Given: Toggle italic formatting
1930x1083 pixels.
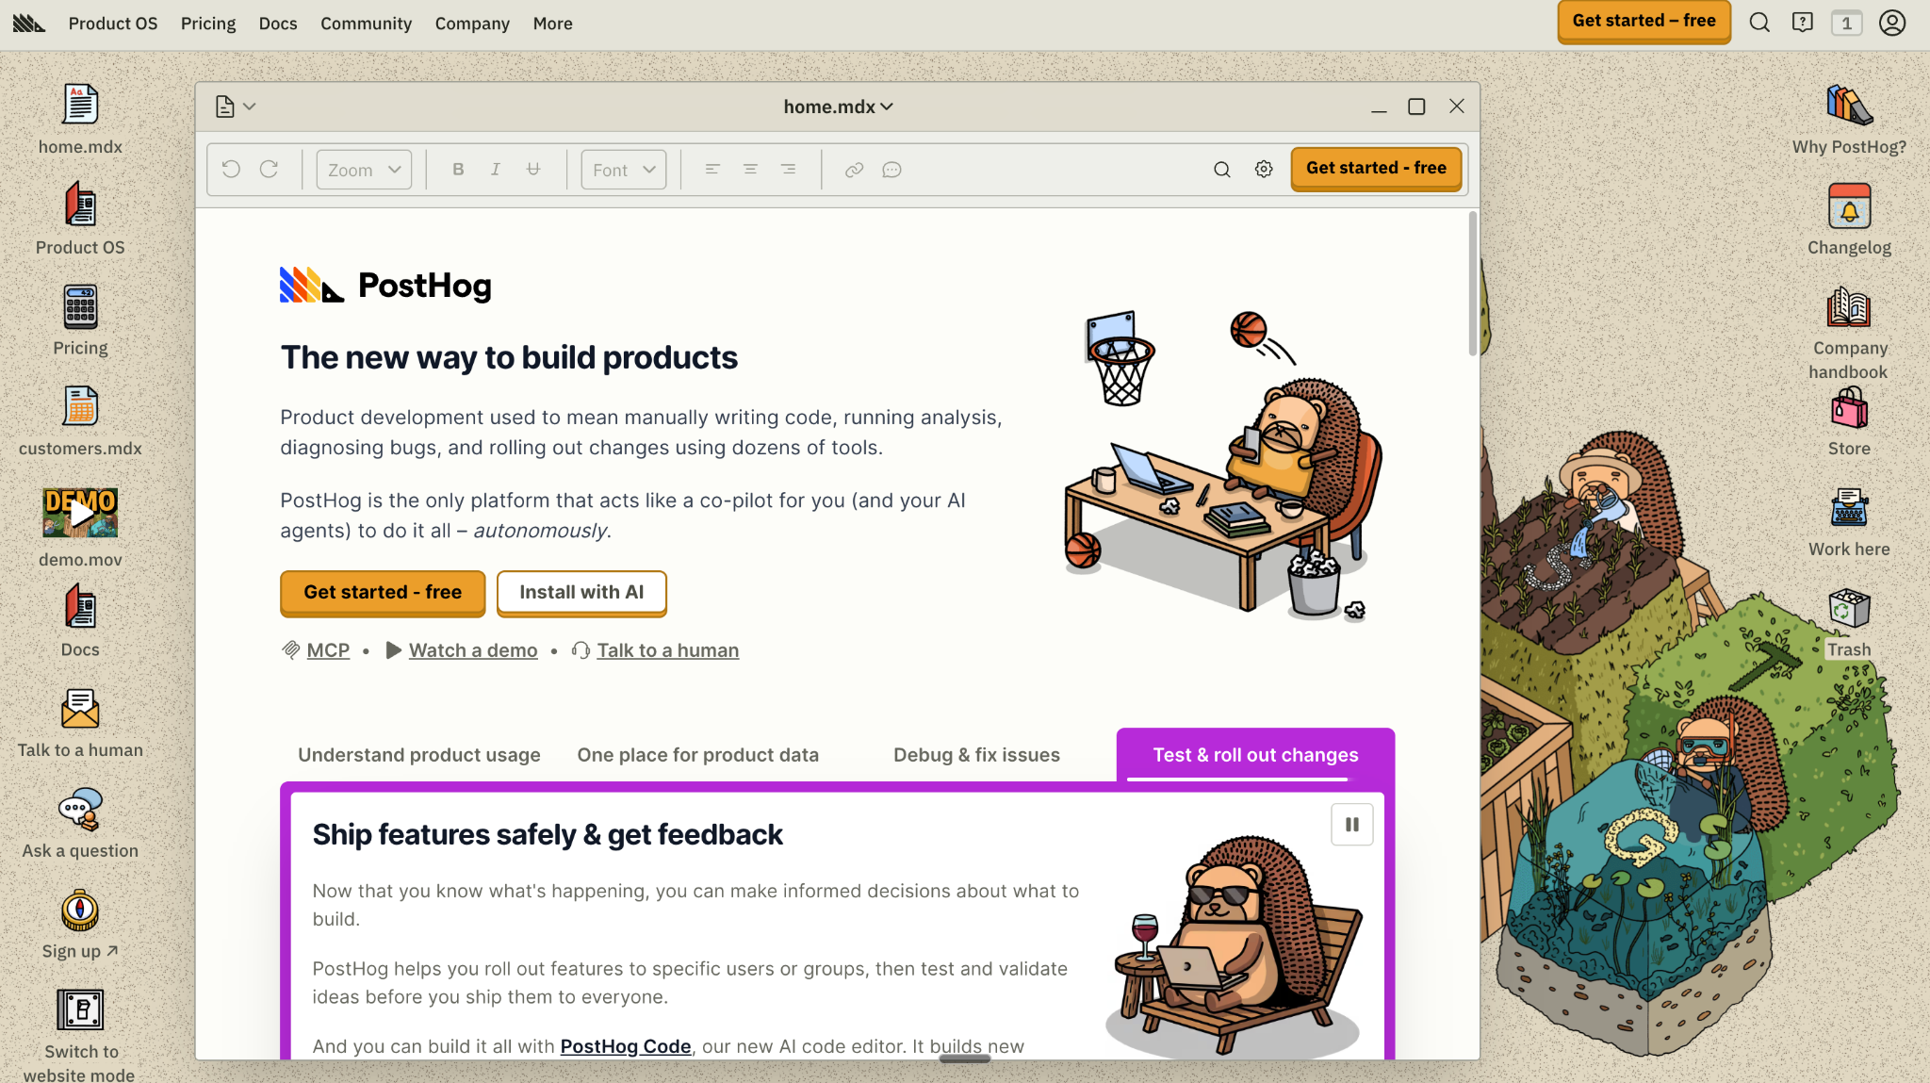Looking at the screenshot, I should click(x=496, y=170).
